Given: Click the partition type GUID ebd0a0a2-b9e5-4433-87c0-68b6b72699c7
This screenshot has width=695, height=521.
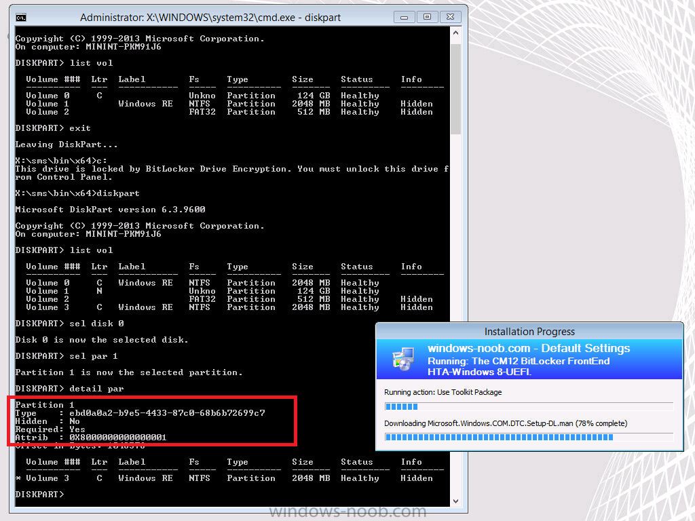Looking at the screenshot, I should 167,413.
